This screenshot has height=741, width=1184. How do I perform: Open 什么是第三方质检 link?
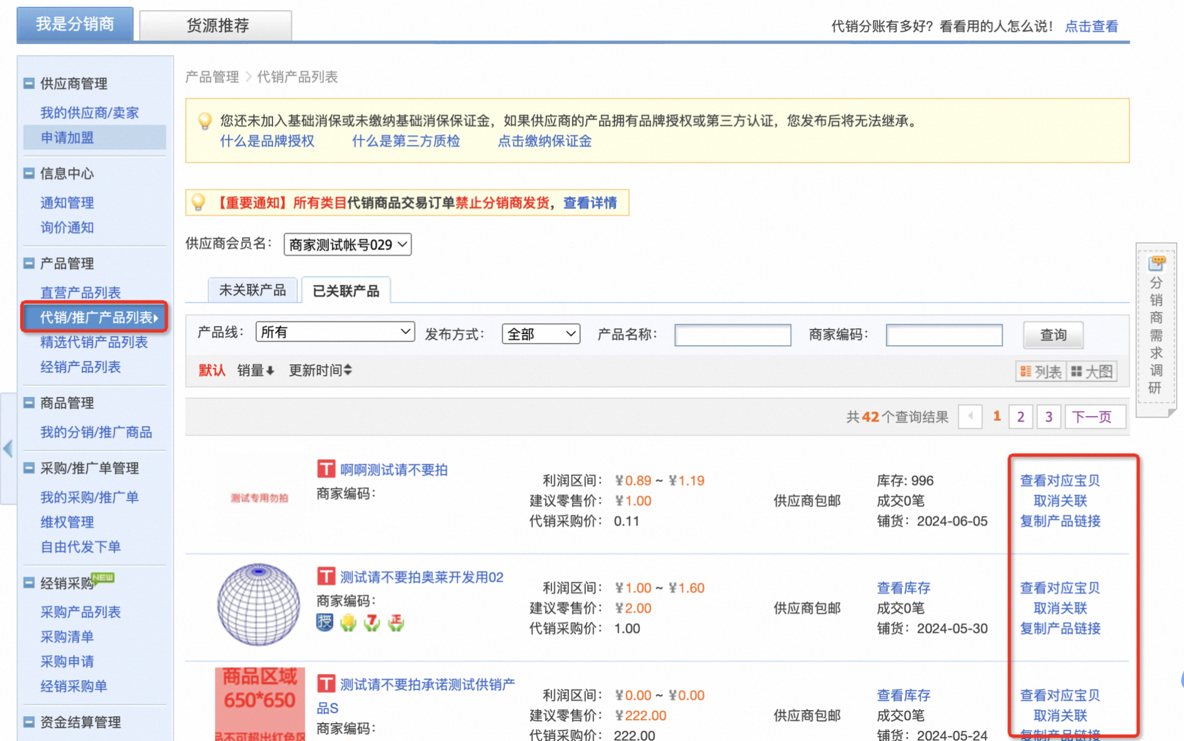tap(406, 141)
